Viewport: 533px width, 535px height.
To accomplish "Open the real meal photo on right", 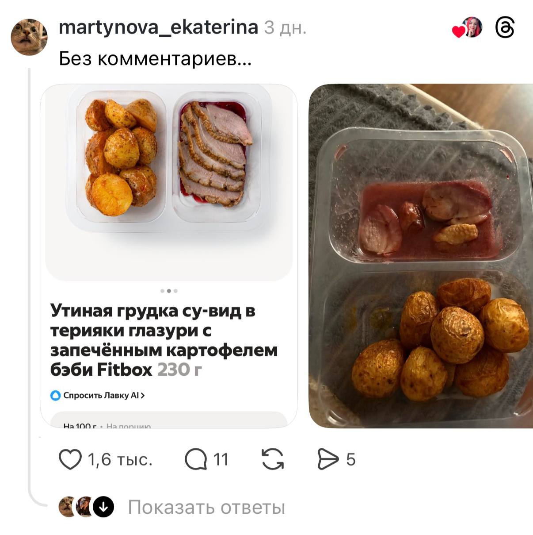I will [x=420, y=256].
